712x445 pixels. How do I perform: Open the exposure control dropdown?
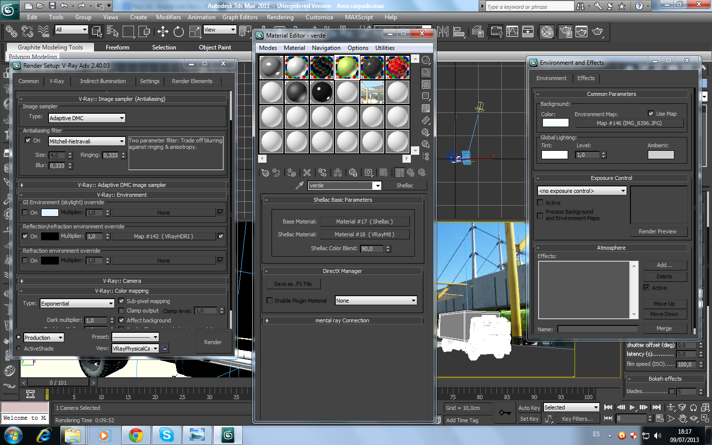(582, 191)
